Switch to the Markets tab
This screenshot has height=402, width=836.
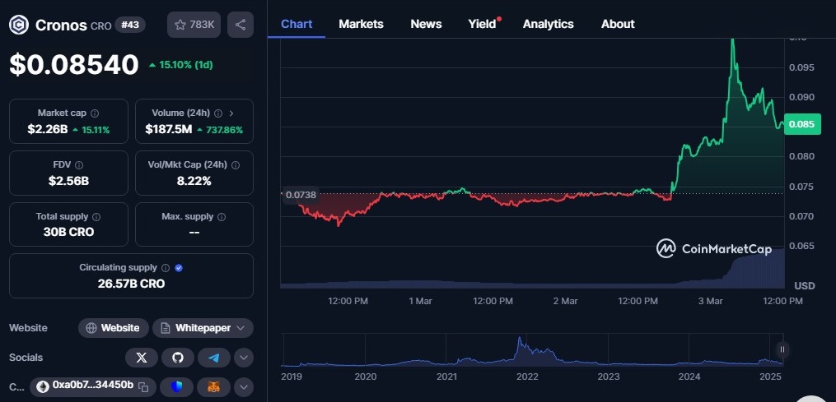click(361, 24)
